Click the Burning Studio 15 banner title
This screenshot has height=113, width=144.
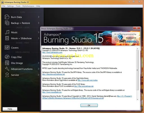(73, 38)
